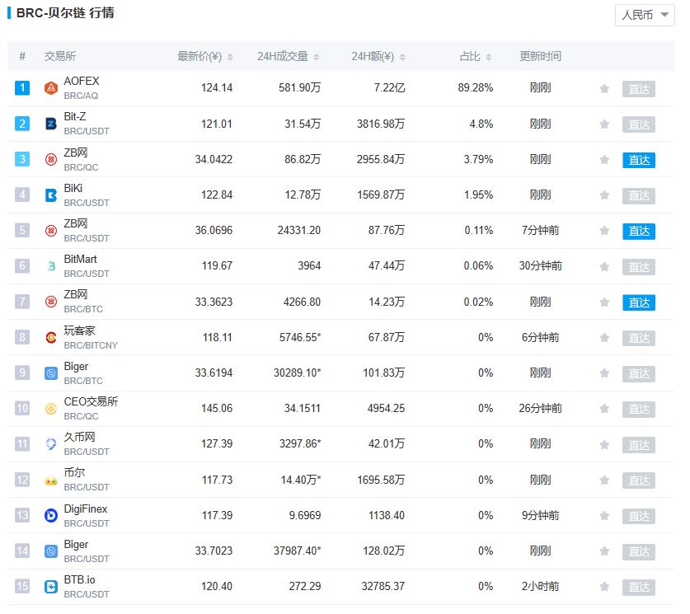Click 直达 button for Bit-Z row
The width and height of the screenshot is (690, 614).
(639, 124)
